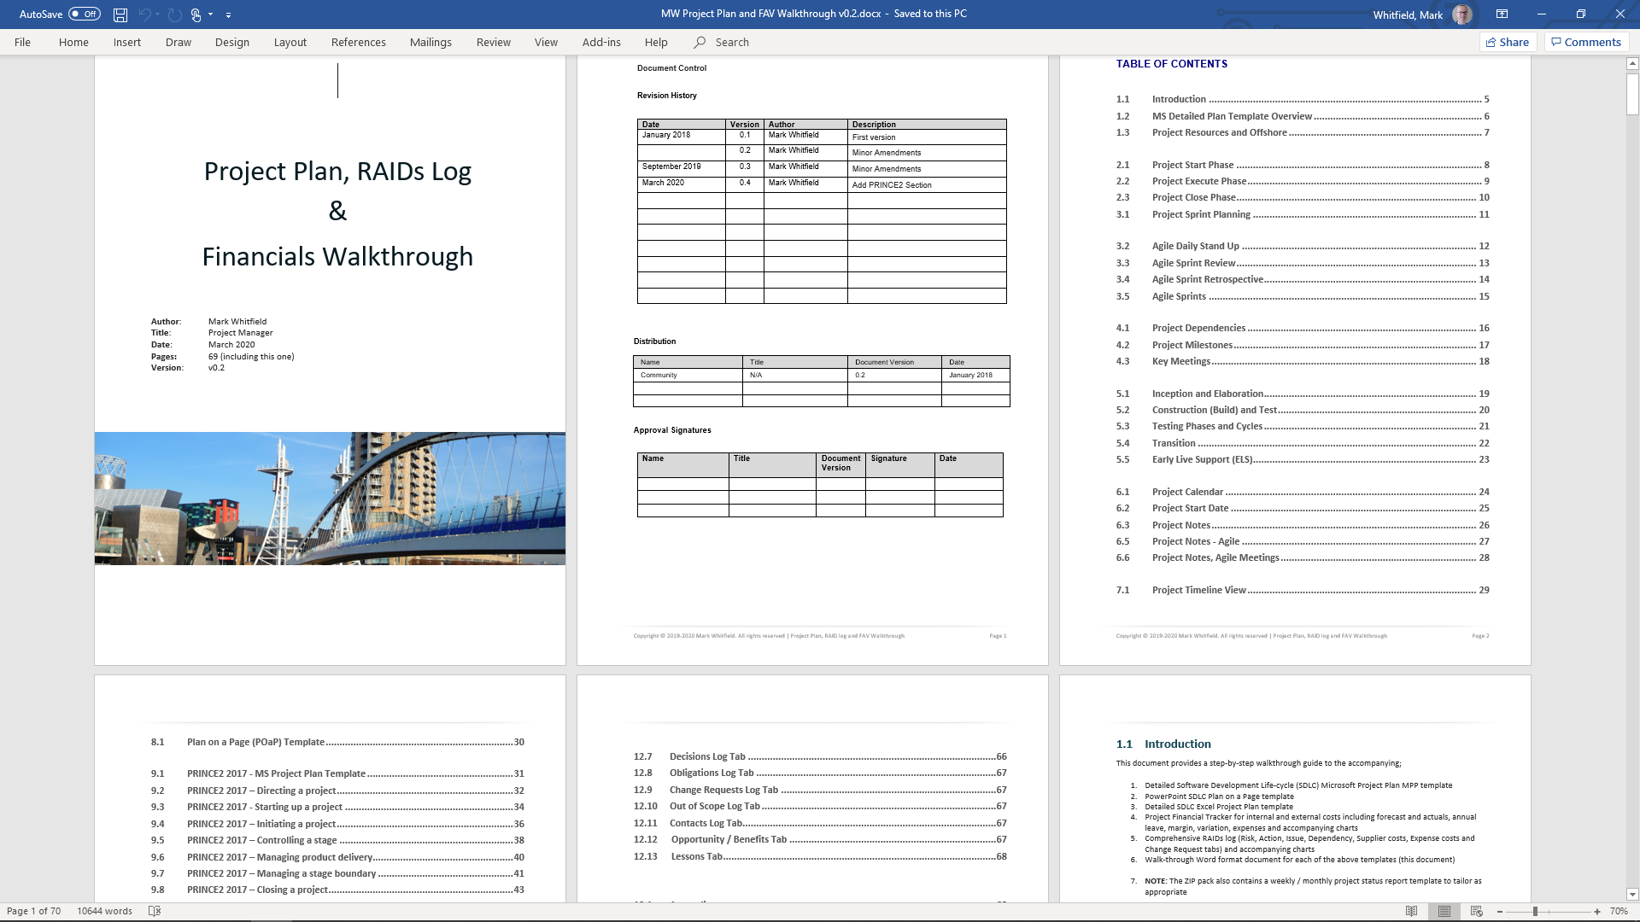Click the Share button
Screen dimensions: 1640x922
(x=1508, y=42)
